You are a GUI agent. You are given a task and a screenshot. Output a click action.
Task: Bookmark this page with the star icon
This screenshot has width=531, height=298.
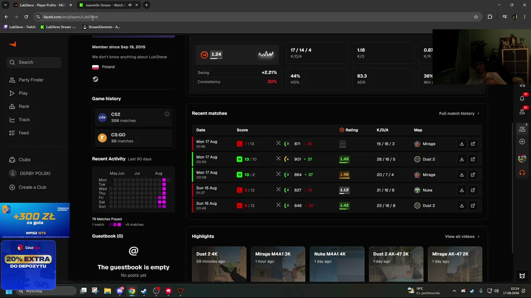[476, 17]
